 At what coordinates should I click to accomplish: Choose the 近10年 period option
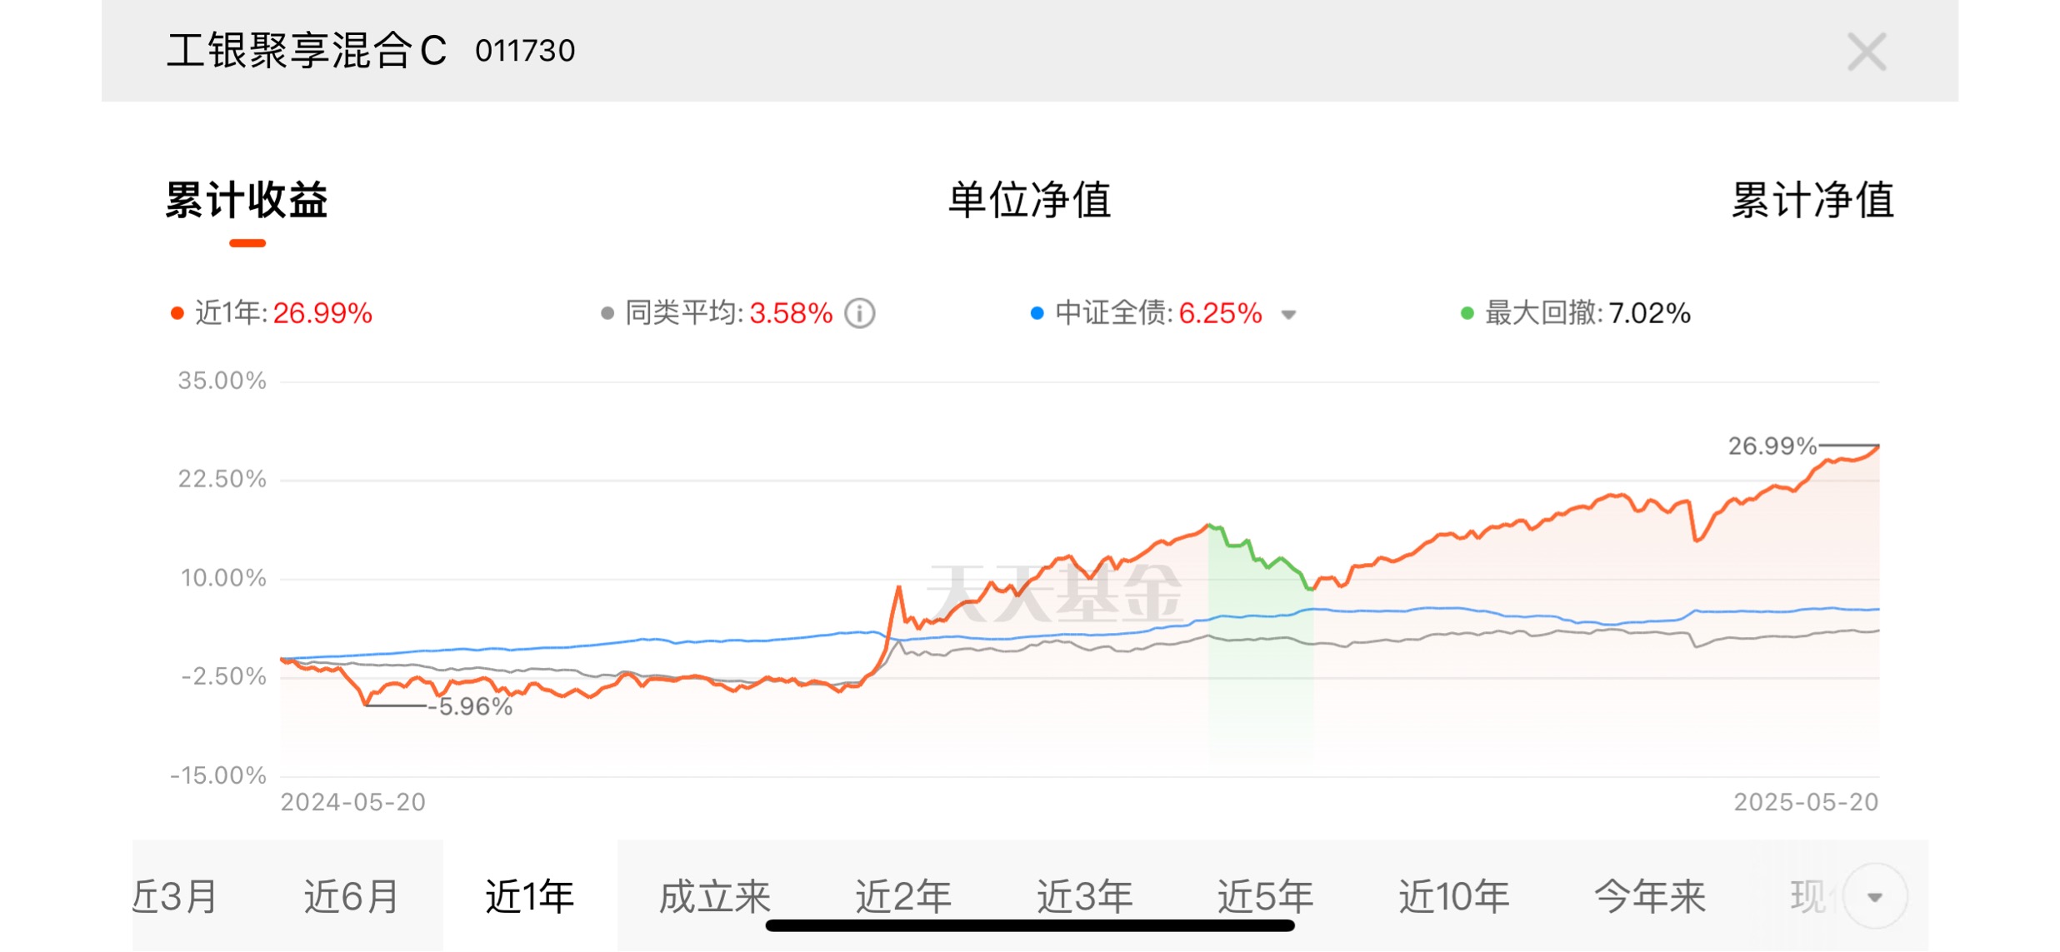click(1453, 897)
